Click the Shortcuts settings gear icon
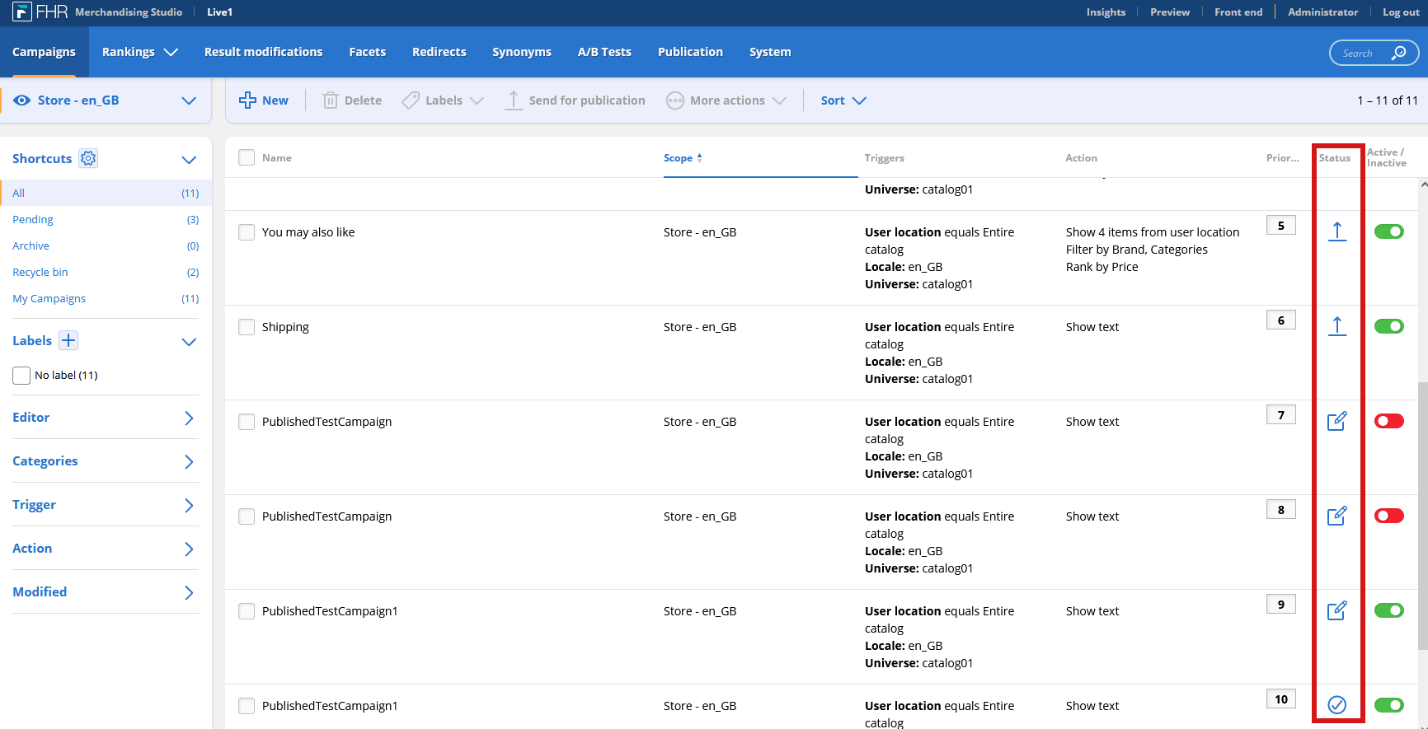This screenshot has height=729, width=1428. coord(88,158)
